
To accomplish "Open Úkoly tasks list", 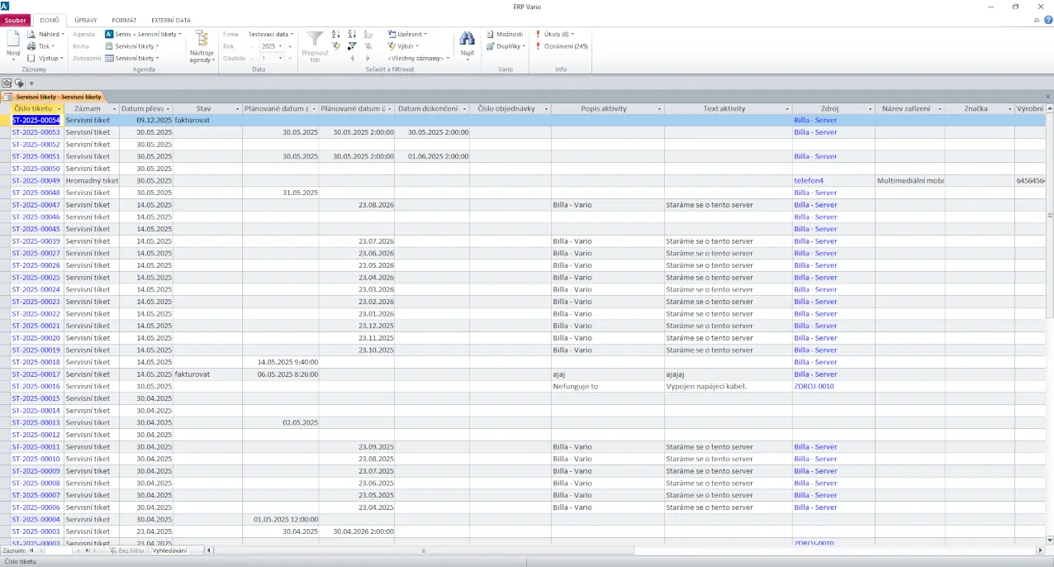I will [555, 34].
